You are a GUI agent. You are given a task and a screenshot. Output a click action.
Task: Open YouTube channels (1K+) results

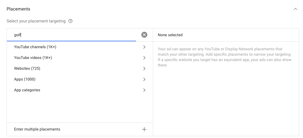pos(35,47)
